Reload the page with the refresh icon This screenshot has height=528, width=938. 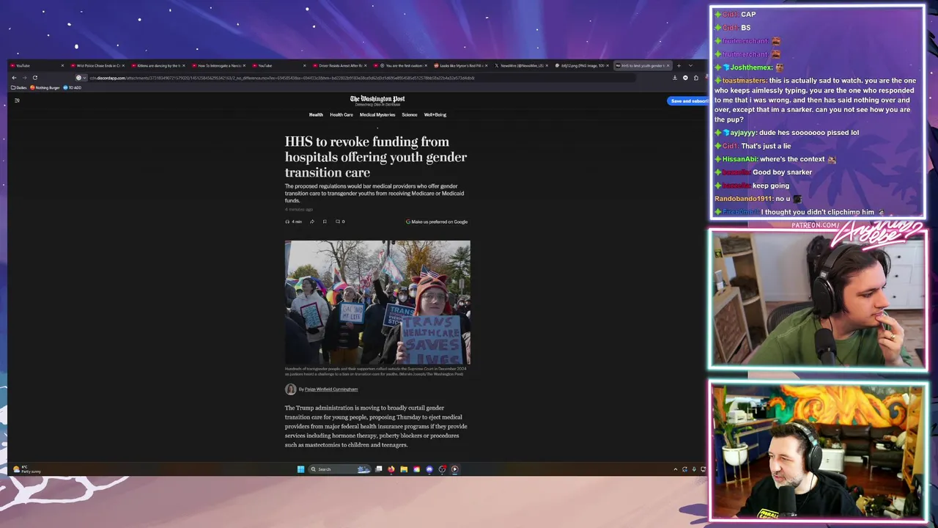[x=34, y=78]
